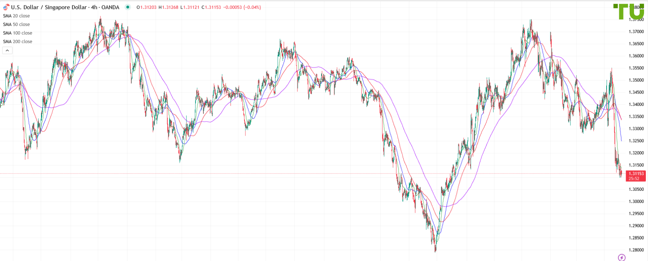Screen dimensions: 648x261
Task: Click the 1.35500 price axis label
Action: coord(636,68)
